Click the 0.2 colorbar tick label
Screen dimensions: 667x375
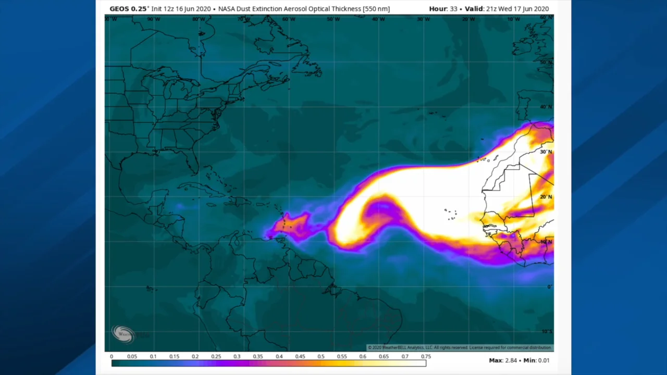[x=195, y=357]
